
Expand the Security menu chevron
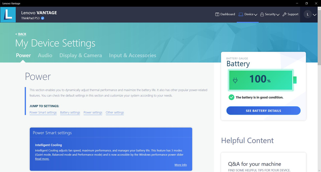point(278,14)
